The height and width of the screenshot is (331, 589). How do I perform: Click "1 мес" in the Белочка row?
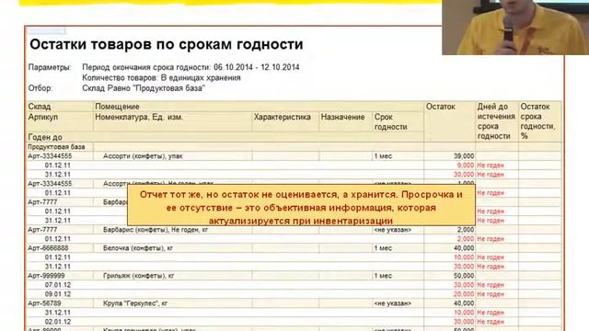coord(383,248)
